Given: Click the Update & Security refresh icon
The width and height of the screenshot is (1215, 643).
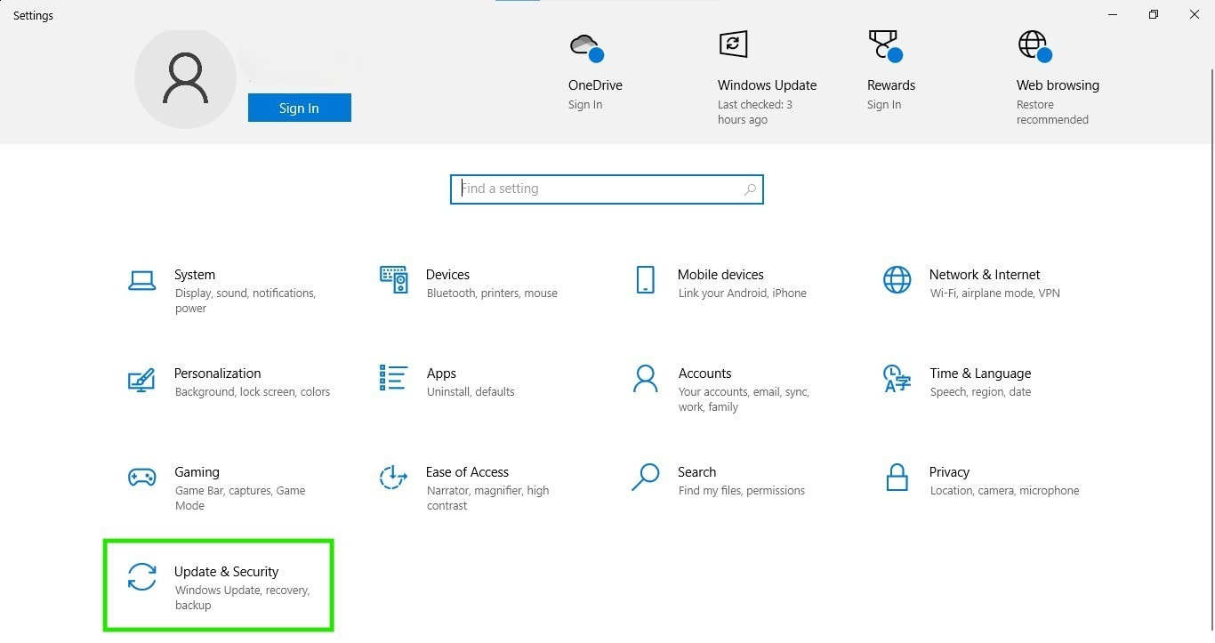Looking at the screenshot, I should [142, 576].
